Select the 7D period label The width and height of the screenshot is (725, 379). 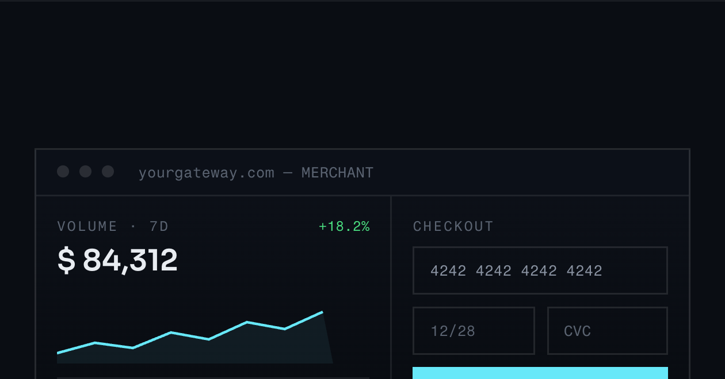(159, 226)
